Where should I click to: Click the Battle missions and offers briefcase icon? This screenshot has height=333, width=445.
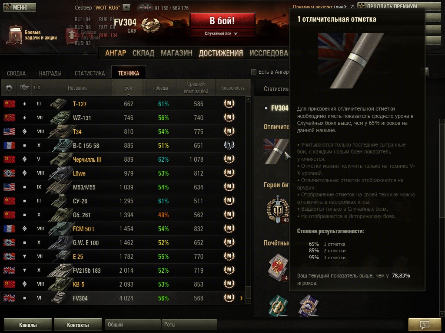pyautogui.click(x=14, y=35)
